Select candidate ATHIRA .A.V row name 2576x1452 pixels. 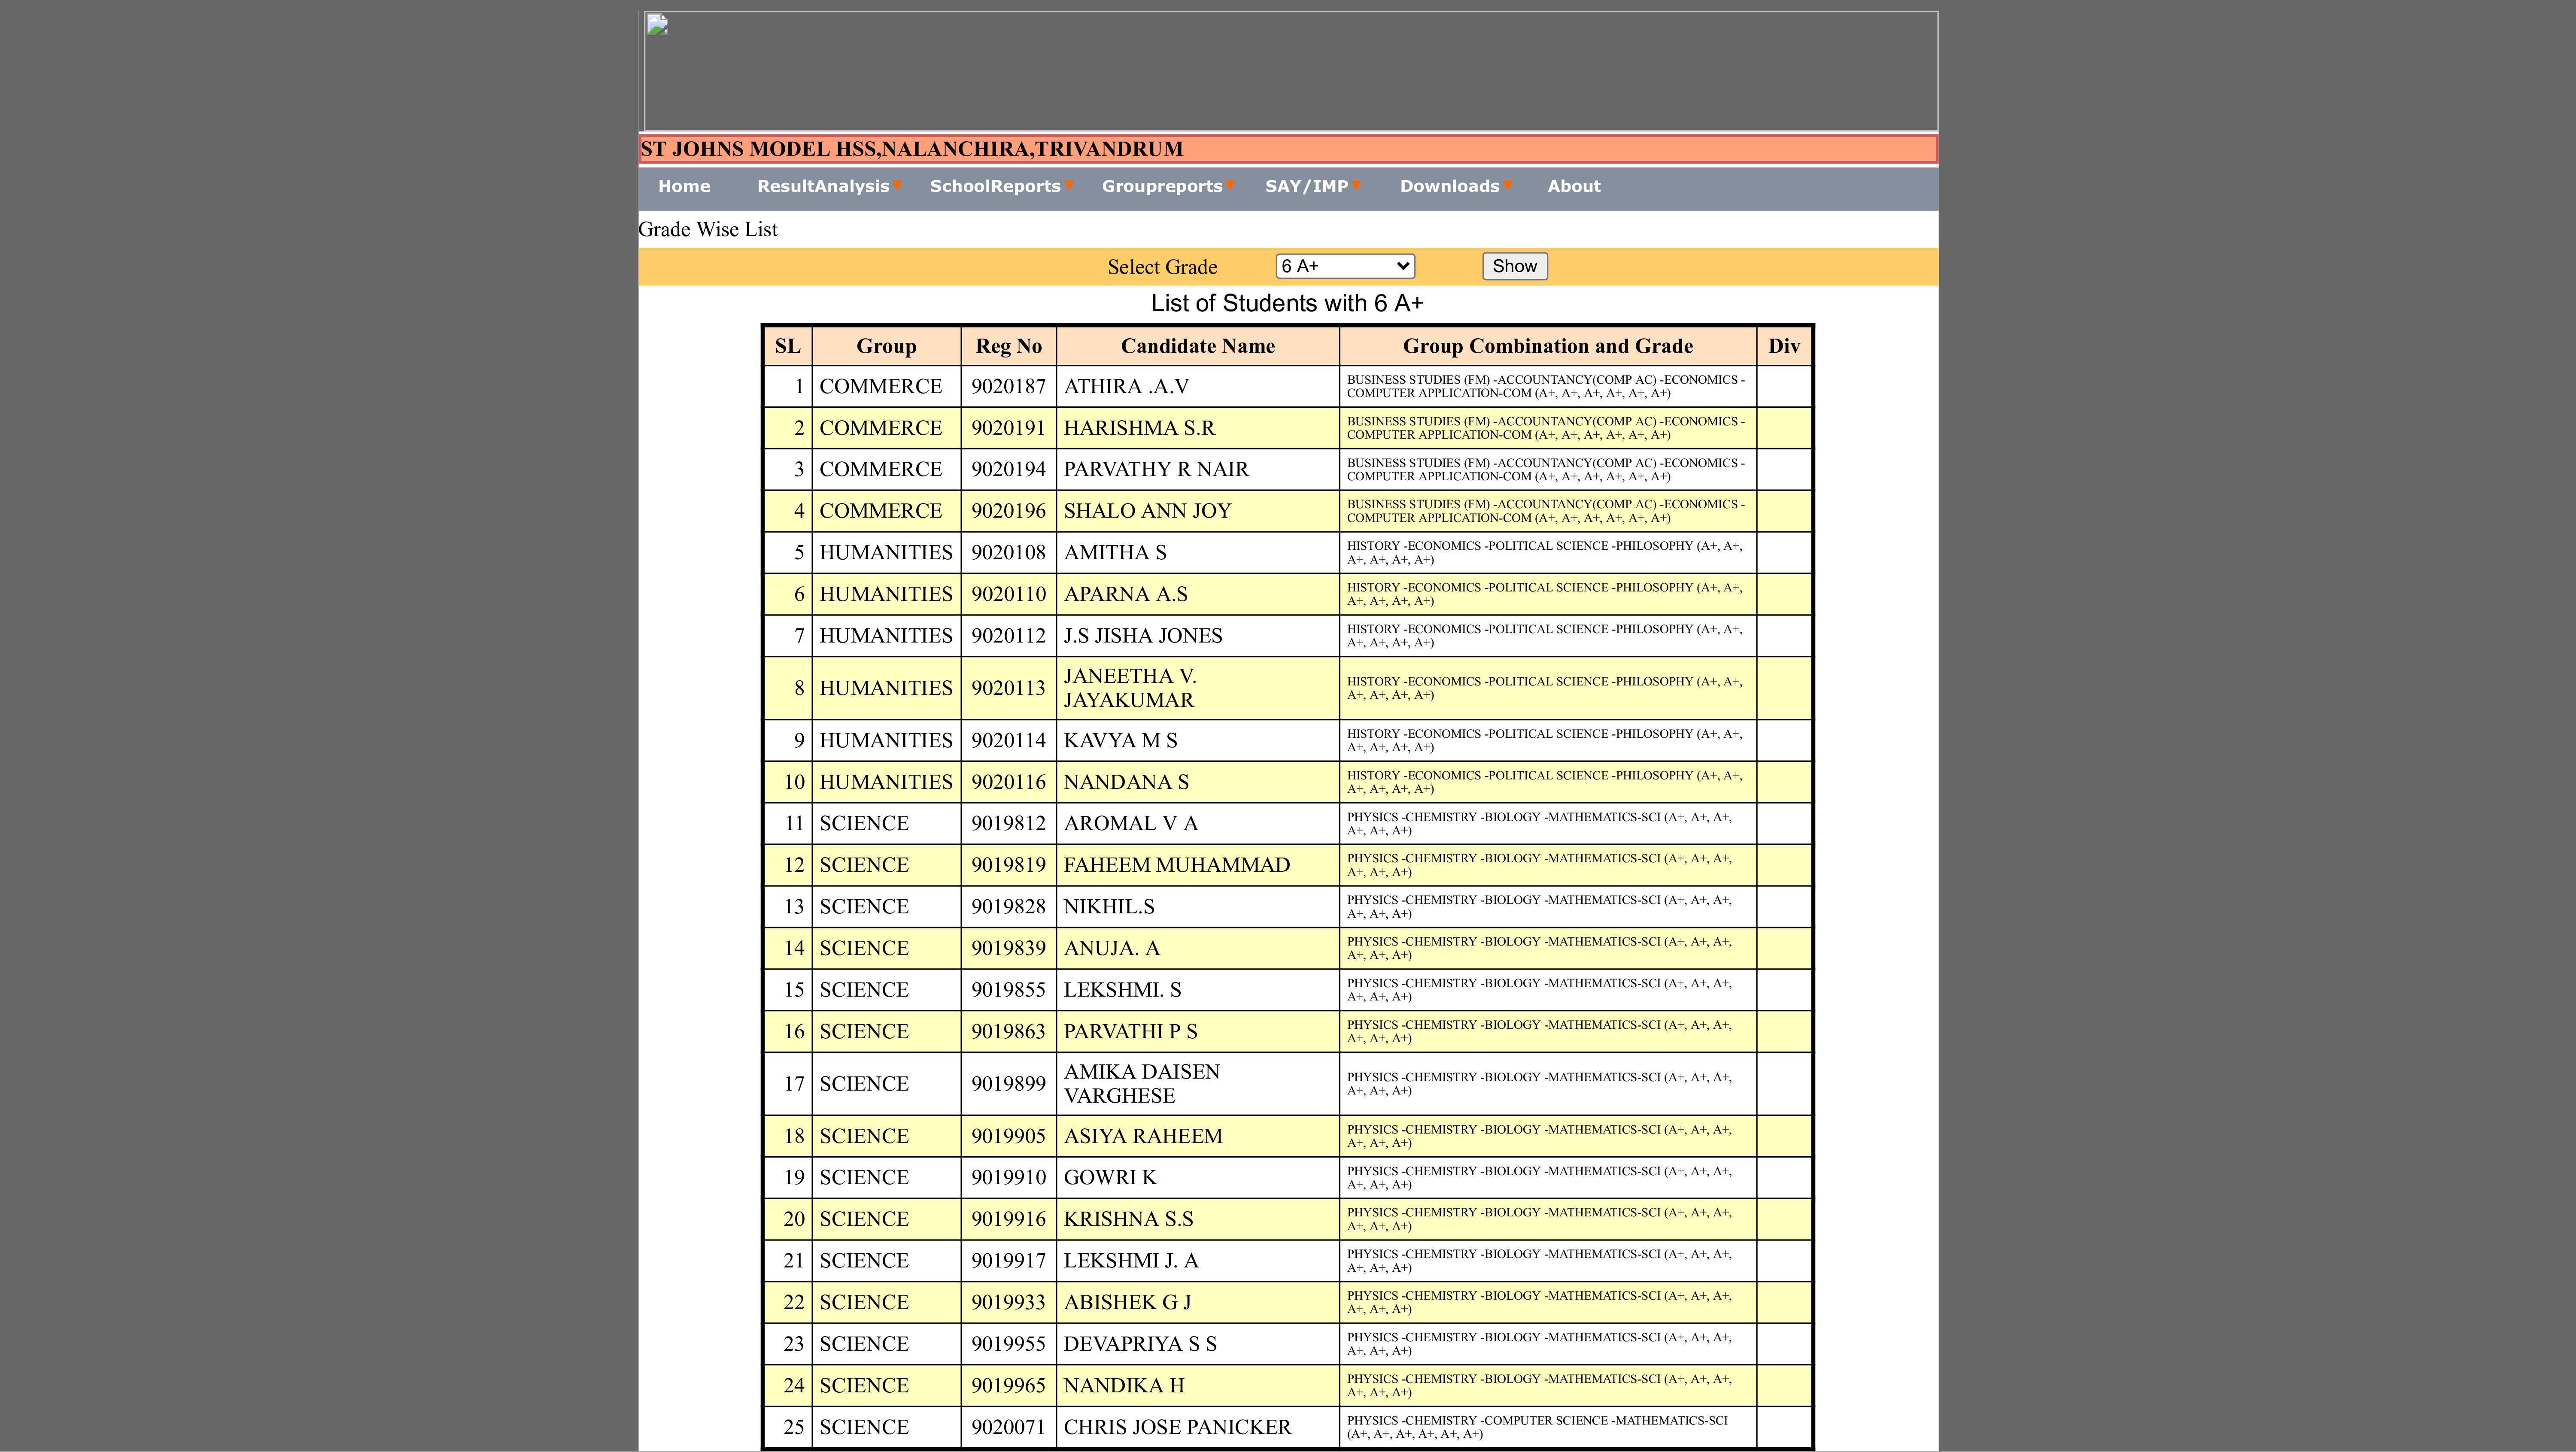point(1126,386)
